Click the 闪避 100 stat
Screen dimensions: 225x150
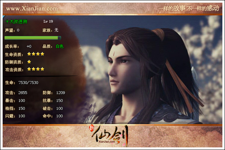point(15,116)
